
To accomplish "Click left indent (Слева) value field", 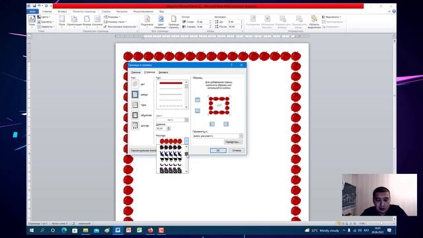I will [204, 22].
